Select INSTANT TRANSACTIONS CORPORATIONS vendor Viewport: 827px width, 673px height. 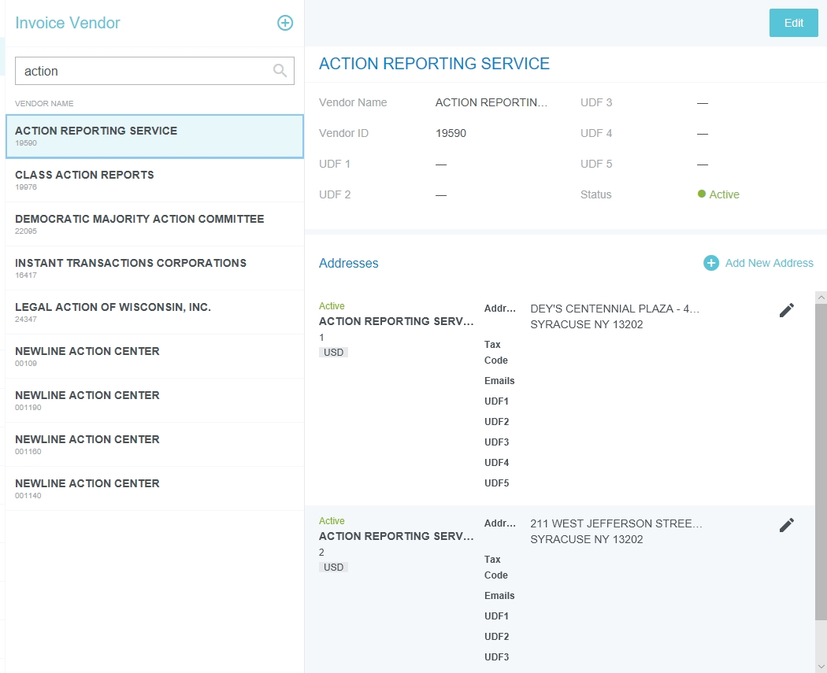(154, 268)
